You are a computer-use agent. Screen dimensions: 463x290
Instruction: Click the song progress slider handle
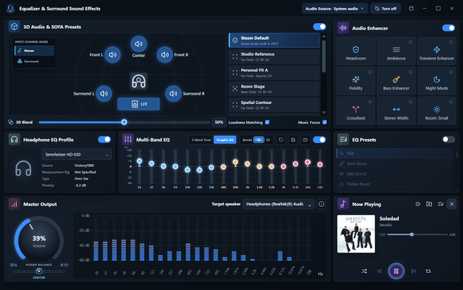coord(411,234)
